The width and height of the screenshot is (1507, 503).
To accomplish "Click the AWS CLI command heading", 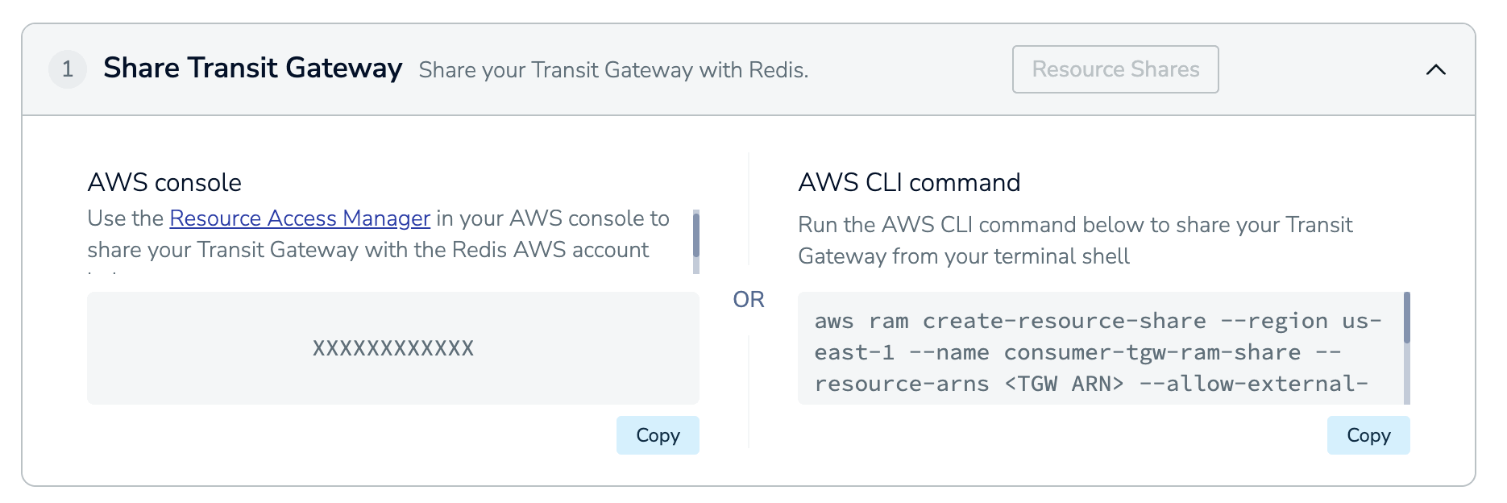I will pos(908,182).
